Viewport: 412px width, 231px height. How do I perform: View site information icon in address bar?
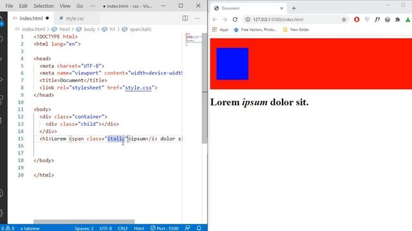pos(247,19)
